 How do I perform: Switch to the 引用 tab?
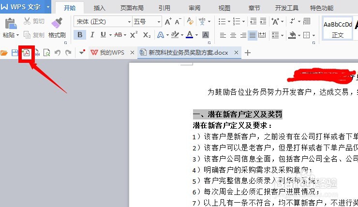tap(164, 8)
